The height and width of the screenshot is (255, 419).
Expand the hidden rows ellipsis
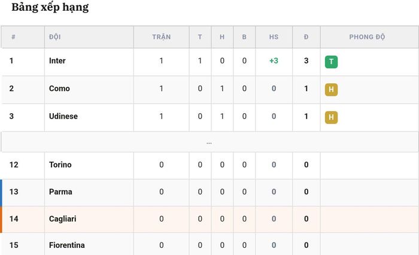[209, 143]
